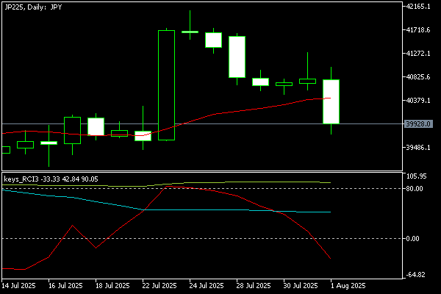
Task: Click the 105.95 indicator scale value
Action: (417, 176)
